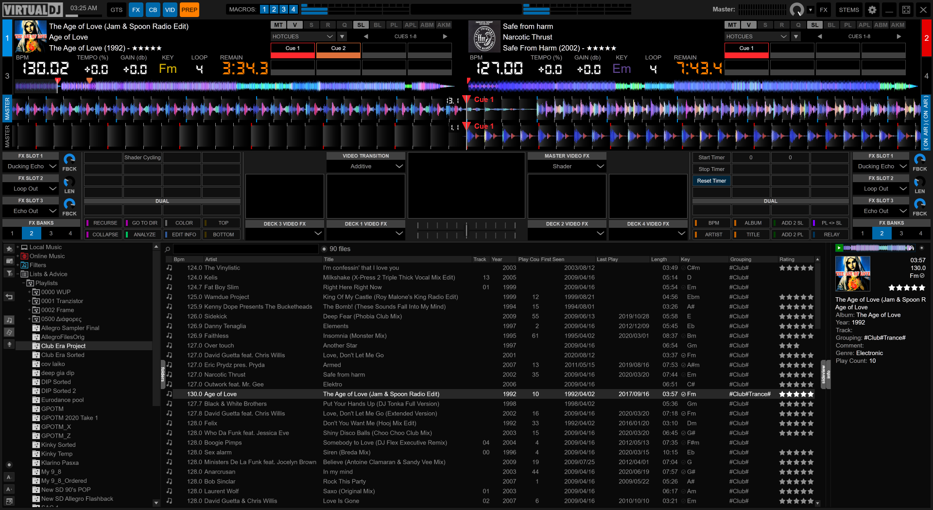This screenshot has width=933, height=510.
Task: Select the Club Era Sorted playlist
Action: point(63,355)
